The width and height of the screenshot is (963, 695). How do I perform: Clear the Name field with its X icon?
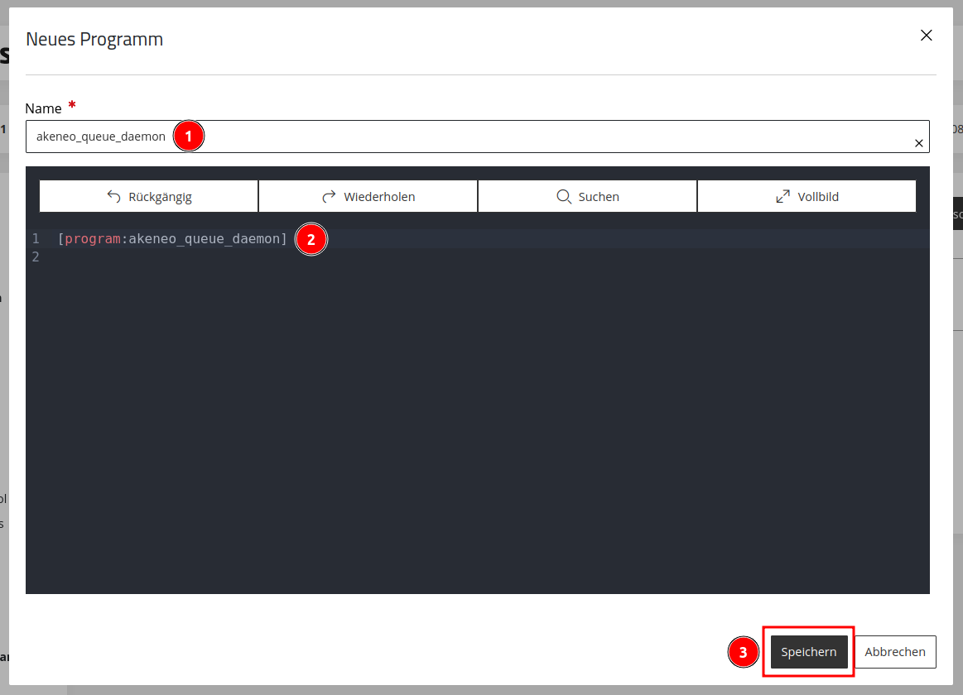tap(919, 143)
